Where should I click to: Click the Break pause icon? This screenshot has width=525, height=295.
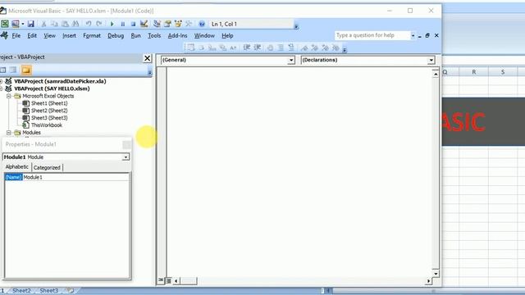point(123,24)
